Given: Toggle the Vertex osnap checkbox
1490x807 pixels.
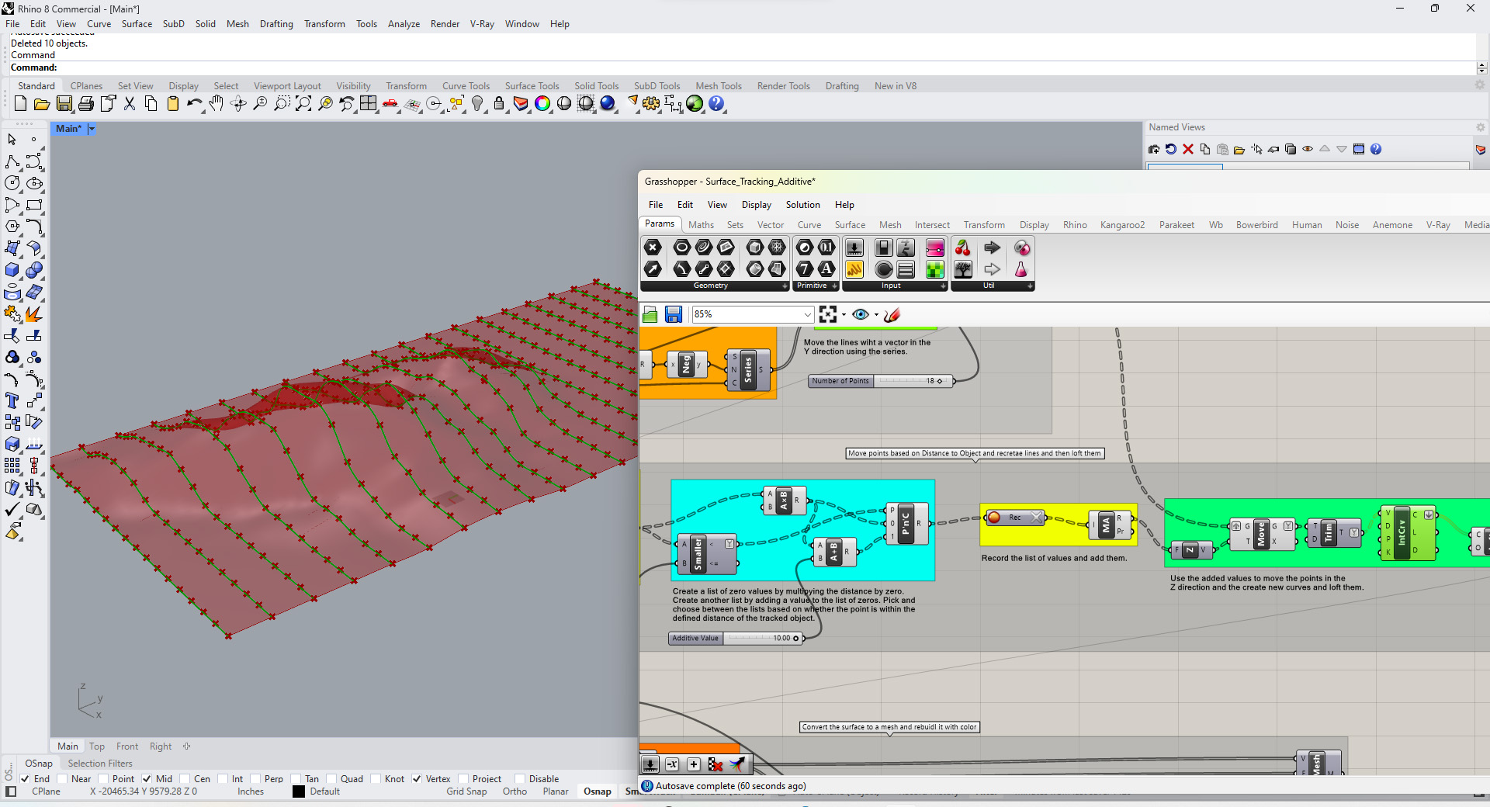Looking at the screenshot, I should tap(417, 779).
